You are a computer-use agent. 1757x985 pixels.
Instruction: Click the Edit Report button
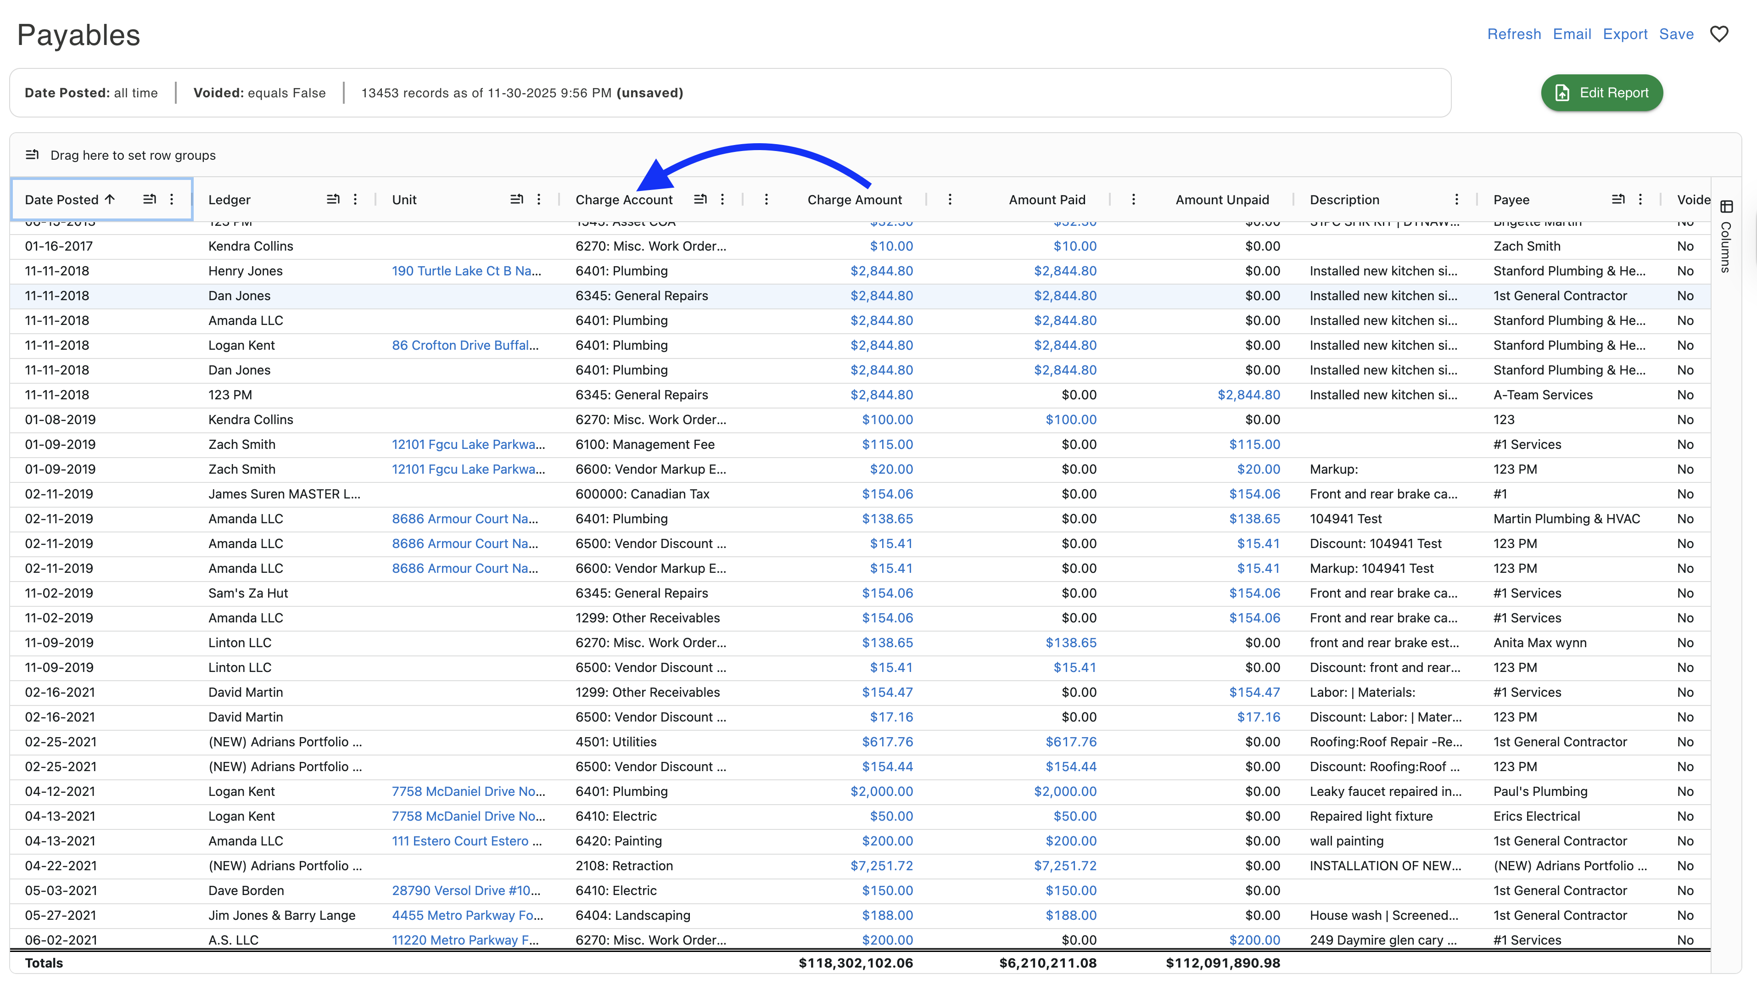pos(1601,93)
